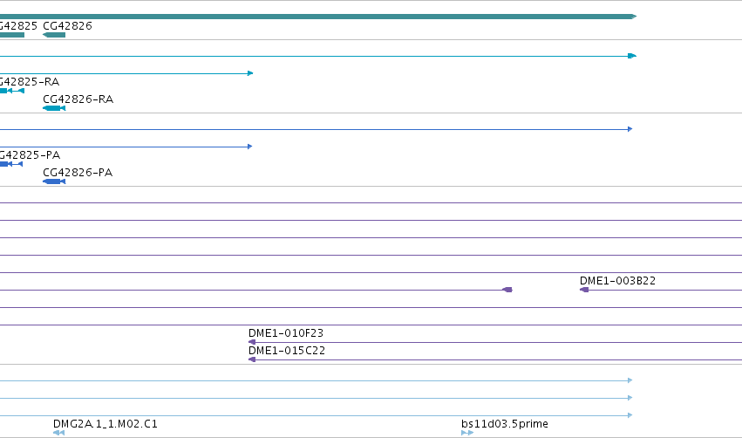Image resolution: width=742 pixels, height=438 pixels.
Task: Select the blue CG42826-PA CDS glyph
Action: pyautogui.click(x=54, y=181)
